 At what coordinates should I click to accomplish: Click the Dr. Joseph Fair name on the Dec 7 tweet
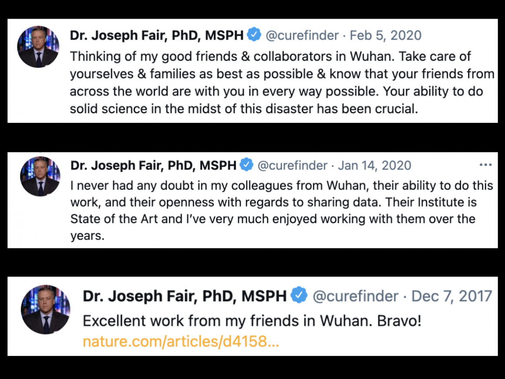[185, 296]
